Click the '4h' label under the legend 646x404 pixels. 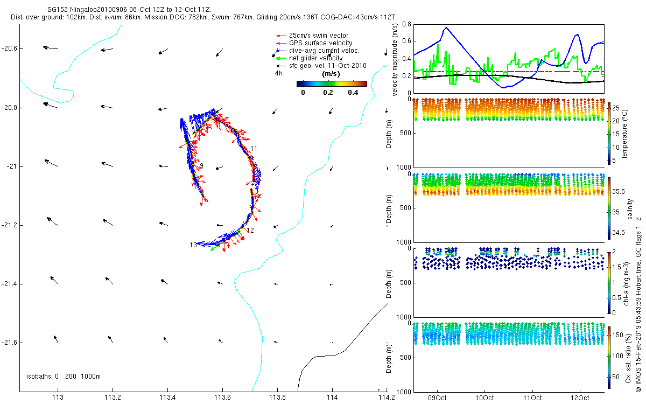[278, 73]
